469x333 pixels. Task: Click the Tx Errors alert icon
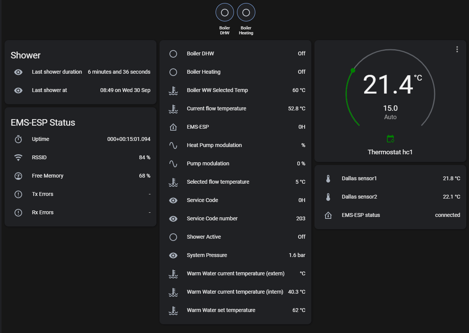(18, 194)
